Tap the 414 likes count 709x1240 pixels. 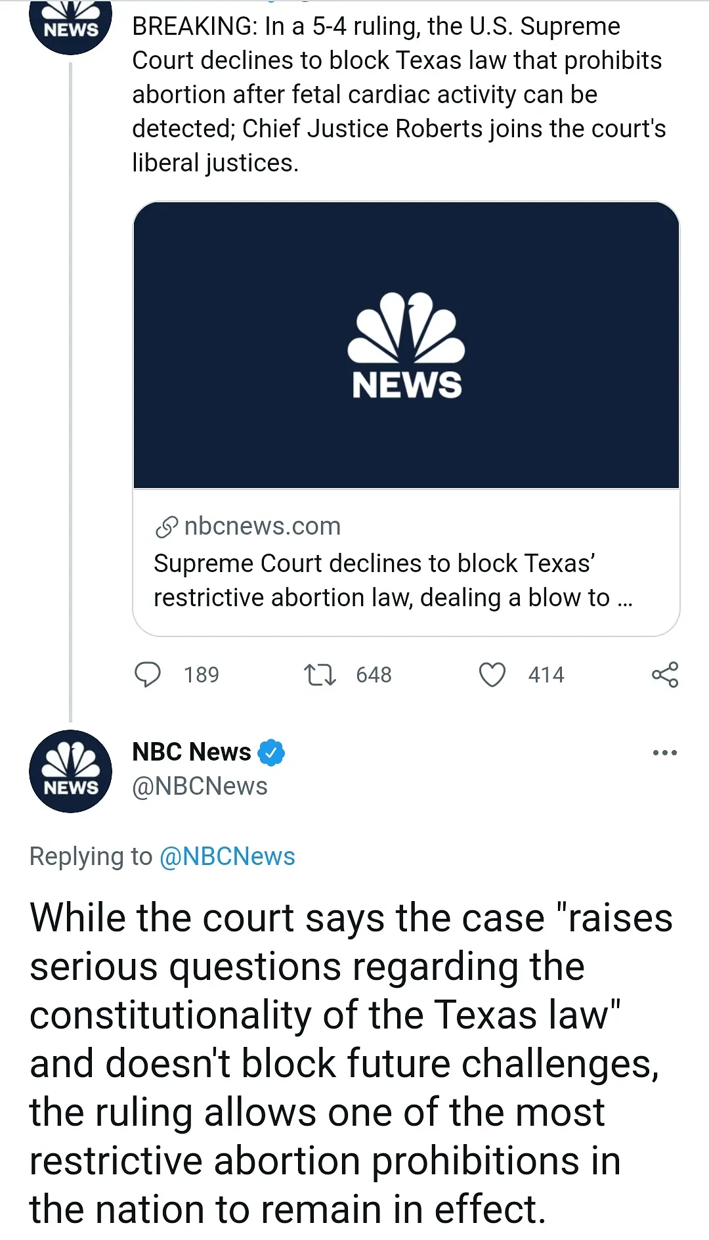tap(546, 675)
